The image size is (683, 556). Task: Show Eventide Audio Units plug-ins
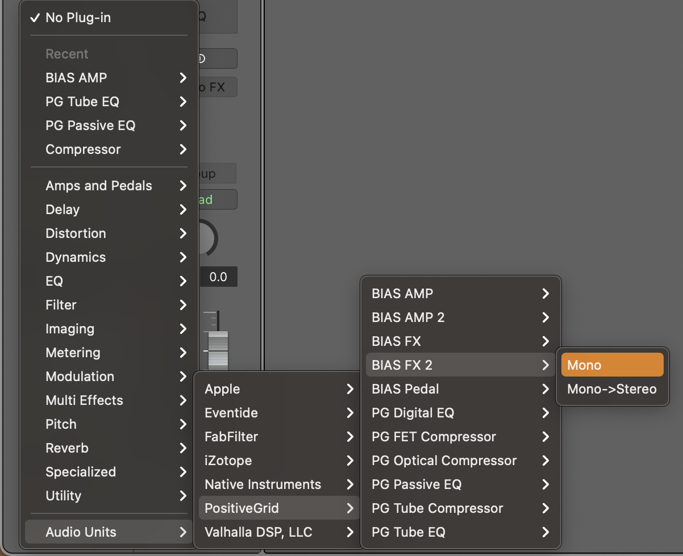[279, 413]
